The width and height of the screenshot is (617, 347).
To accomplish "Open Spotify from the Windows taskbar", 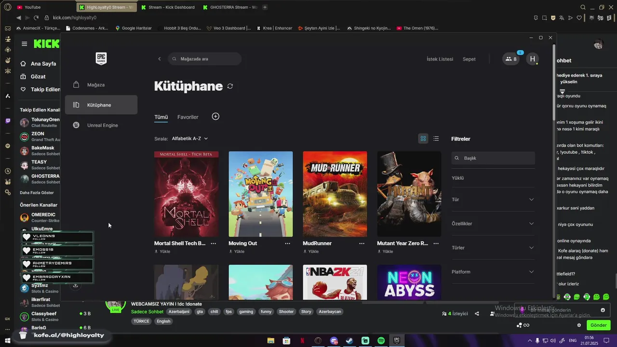I will point(381,341).
